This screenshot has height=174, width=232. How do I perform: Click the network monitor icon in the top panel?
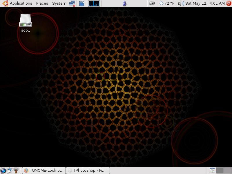point(72,3)
